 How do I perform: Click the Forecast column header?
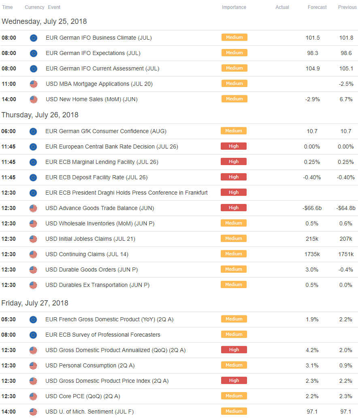point(317,7)
